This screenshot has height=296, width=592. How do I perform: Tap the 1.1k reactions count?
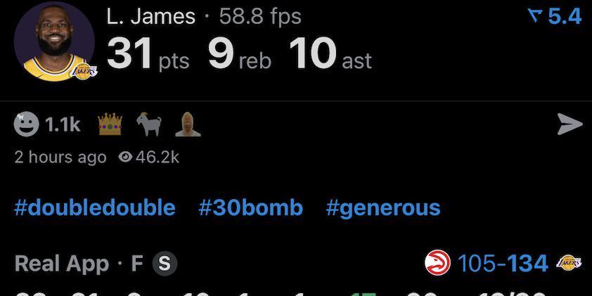(63, 124)
